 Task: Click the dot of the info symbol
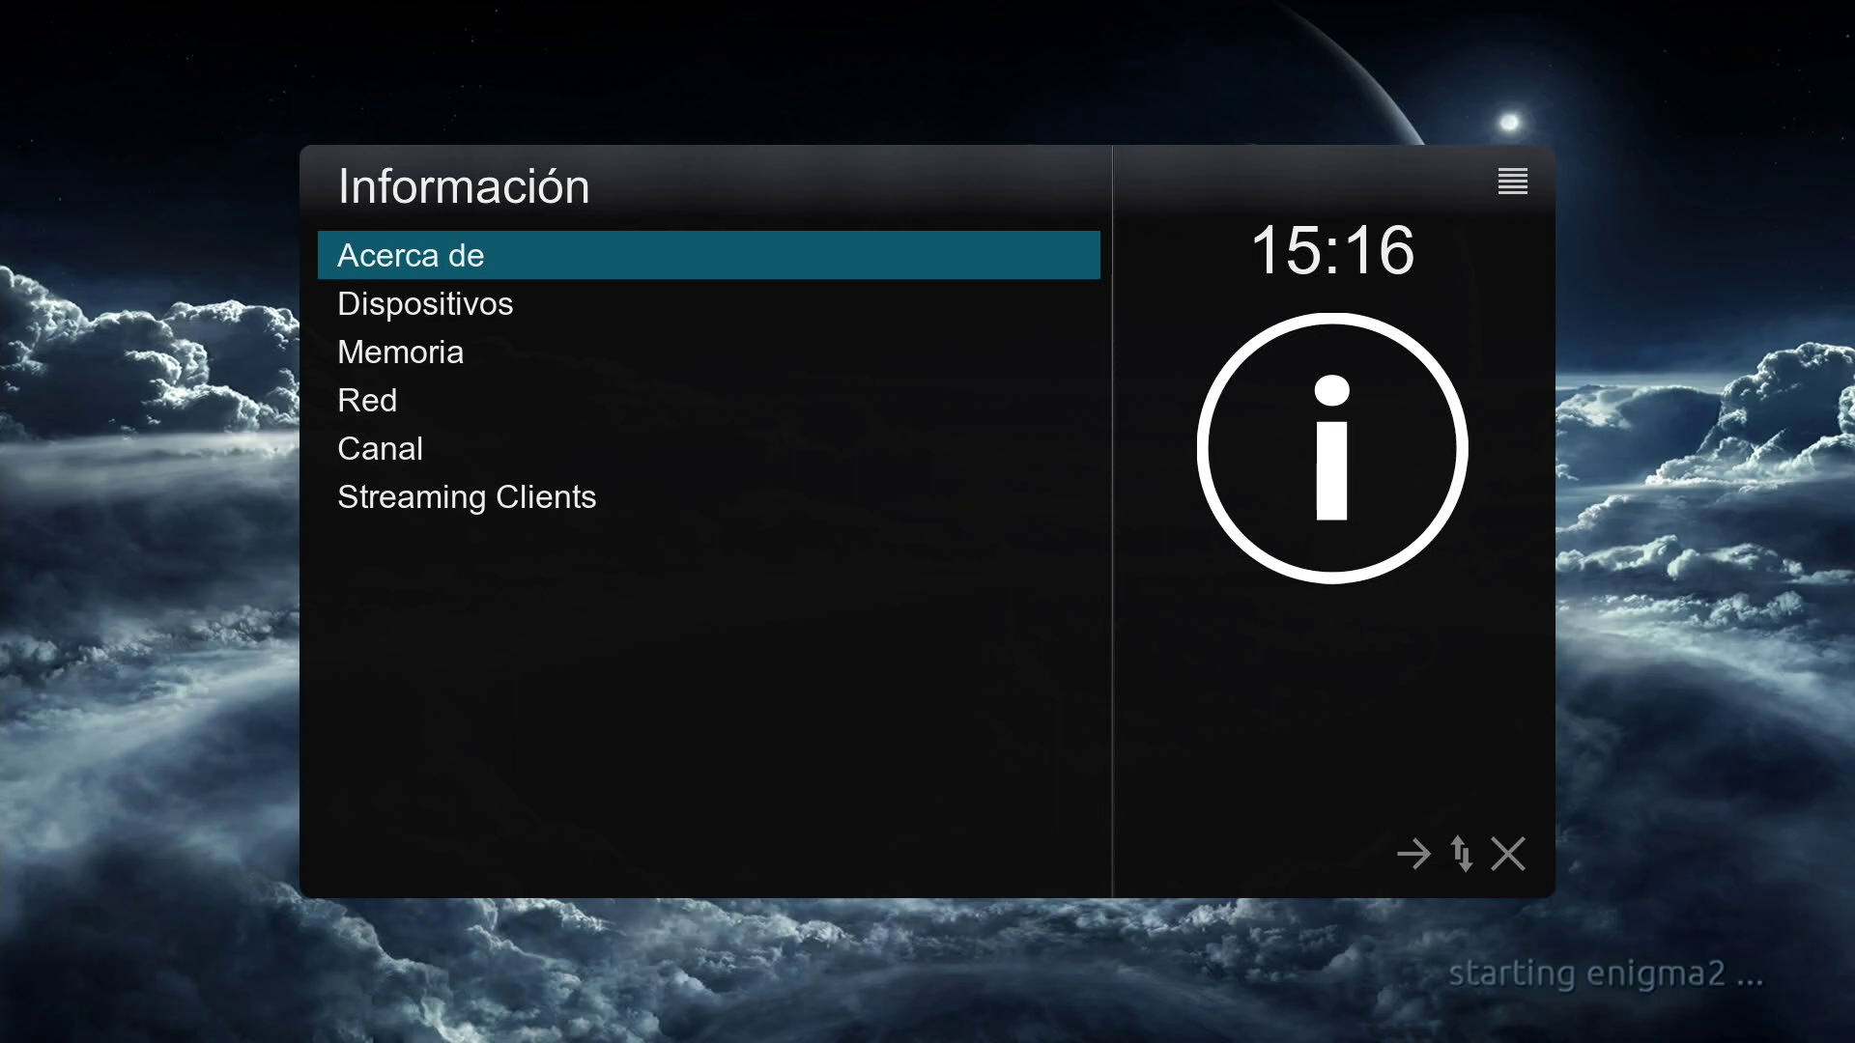click(1332, 390)
